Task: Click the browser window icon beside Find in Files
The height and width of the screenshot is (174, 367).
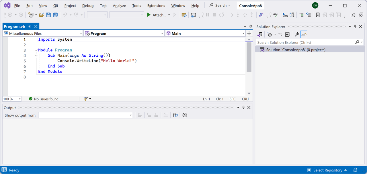Action: click(194, 15)
